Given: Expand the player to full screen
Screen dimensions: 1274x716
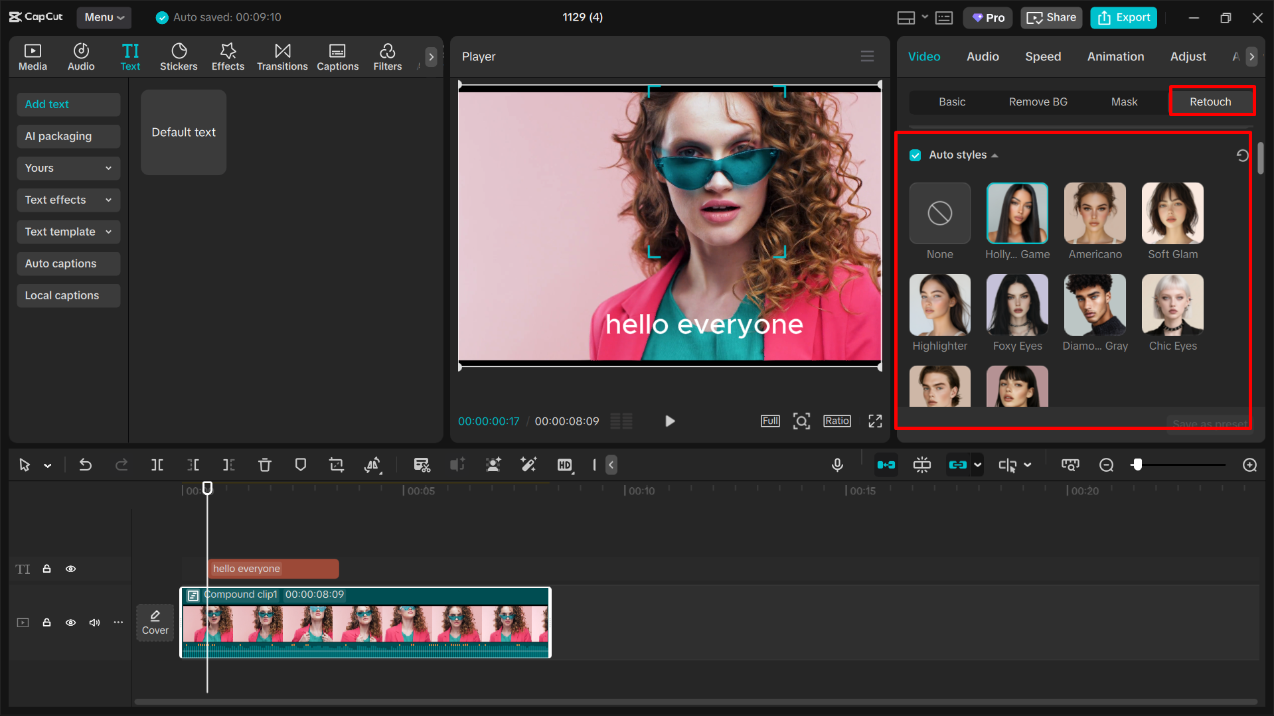Looking at the screenshot, I should (x=875, y=421).
